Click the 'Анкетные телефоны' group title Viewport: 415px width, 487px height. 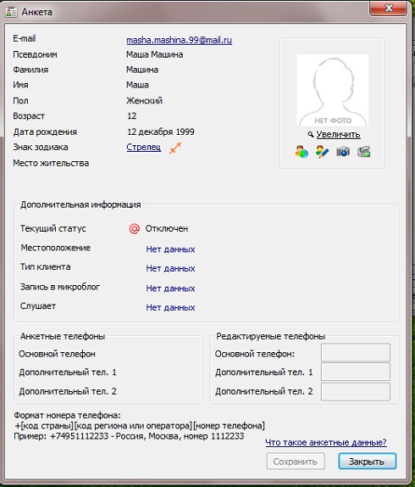pos(63,336)
